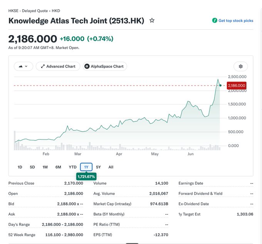Viewport: 262px width, 244px height.
Task: Click the Day's Range label
Action: coord(19,224)
